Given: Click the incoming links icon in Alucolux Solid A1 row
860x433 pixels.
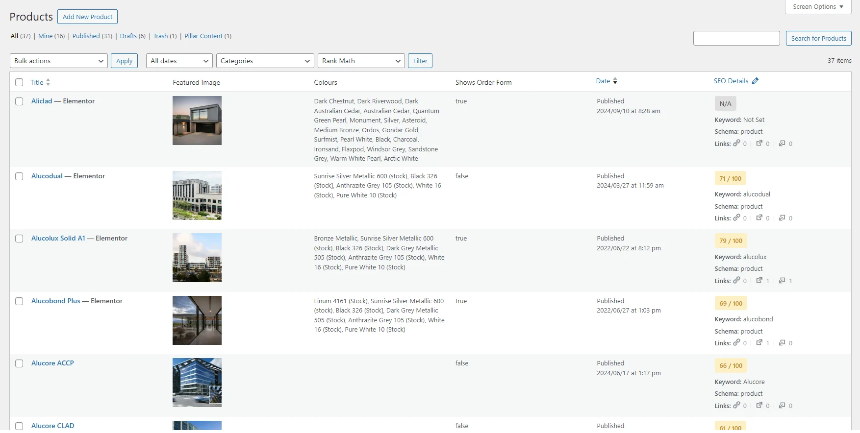Looking at the screenshot, I should coord(782,280).
